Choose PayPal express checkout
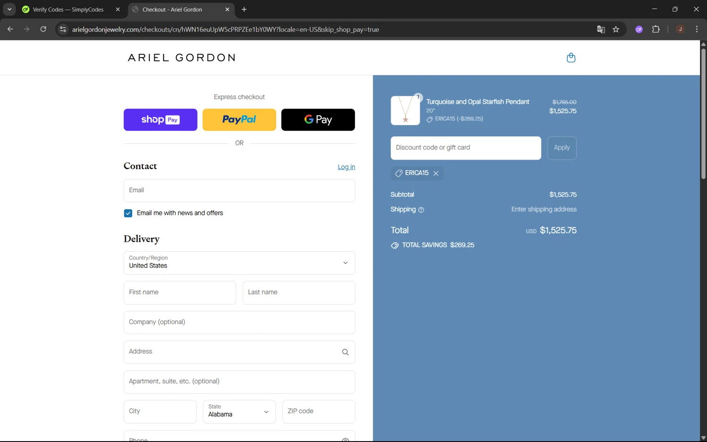 point(239,120)
